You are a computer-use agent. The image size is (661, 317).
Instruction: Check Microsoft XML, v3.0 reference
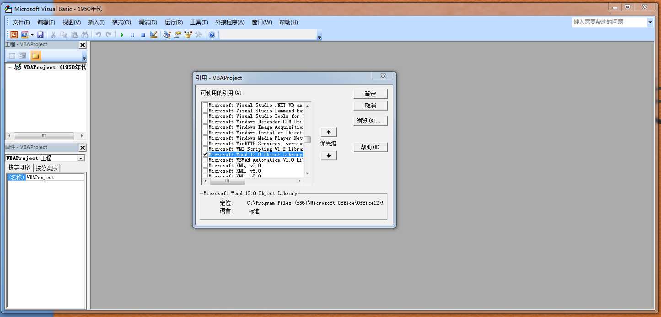coord(205,165)
